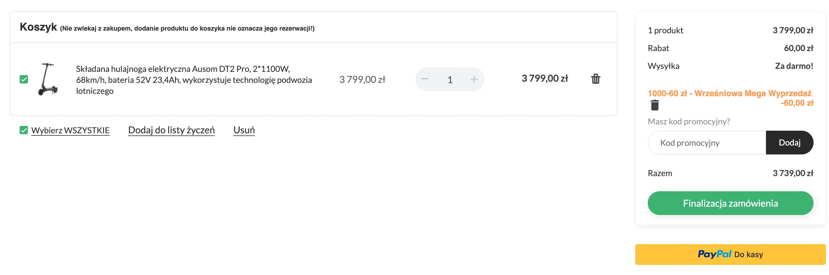Click the PayPal logo
The width and height of the screenshot is (829, 275).
[x=715, y=254]
